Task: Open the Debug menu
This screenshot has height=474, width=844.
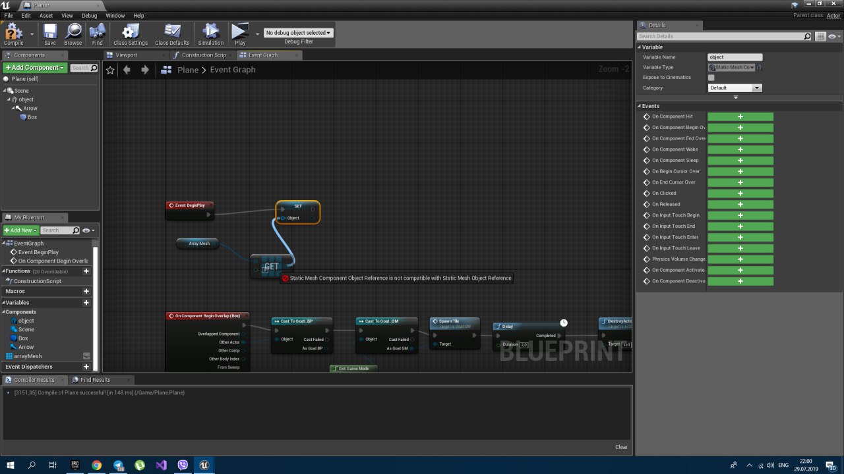Action: pyautogui.click(x=90, y=15)
